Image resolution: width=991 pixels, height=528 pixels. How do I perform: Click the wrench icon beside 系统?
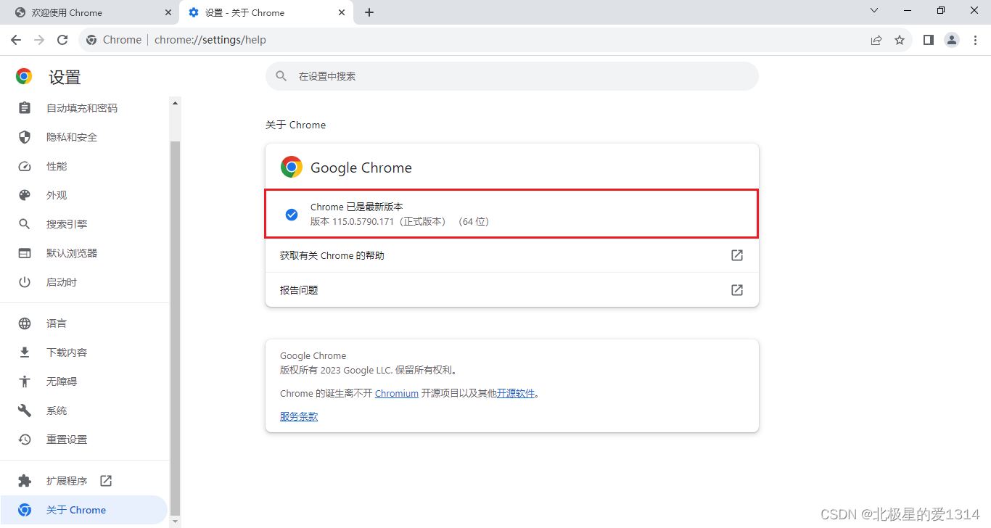pos(25,411)
